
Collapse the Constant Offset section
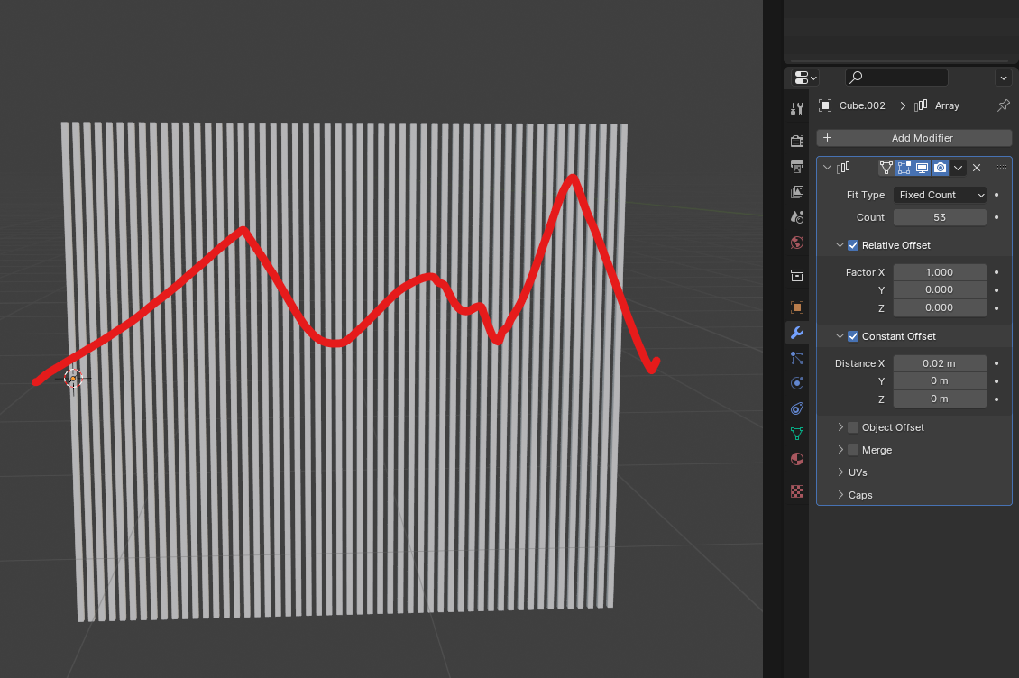(840, 336)
